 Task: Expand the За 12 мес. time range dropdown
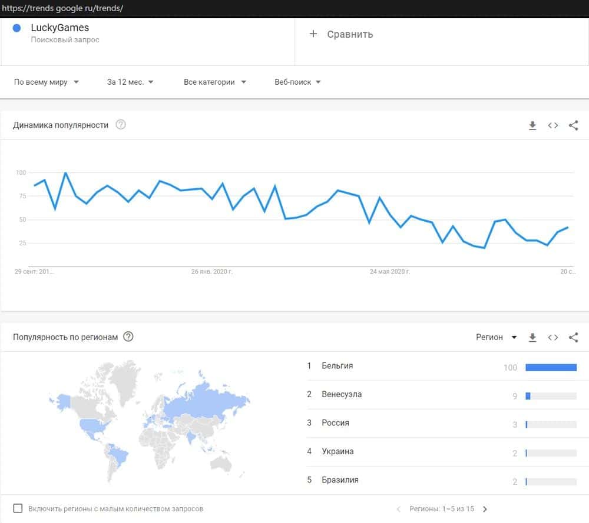point(130,82)
